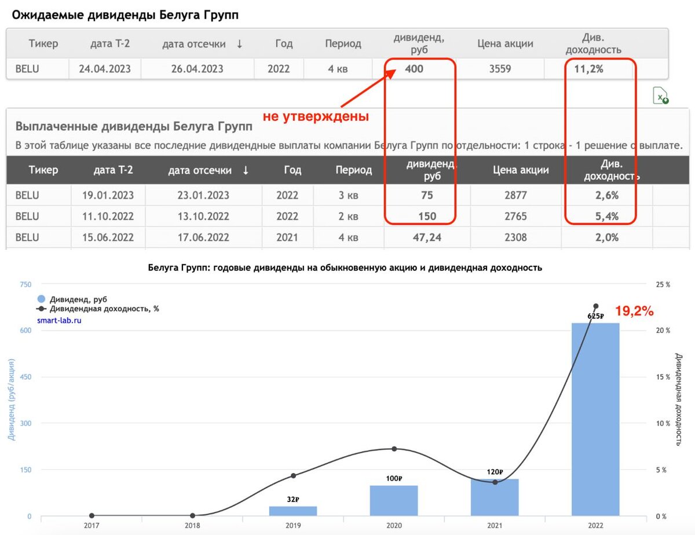Click yield line point for 2017

click(92, 516)
